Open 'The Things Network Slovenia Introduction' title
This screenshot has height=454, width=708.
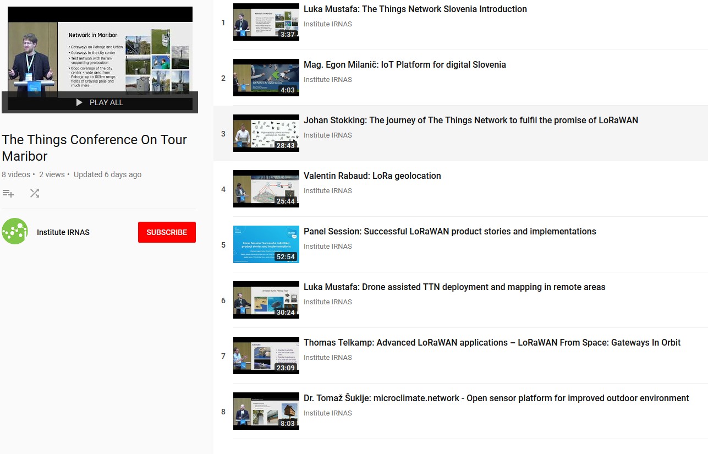[x=415, y=9]
